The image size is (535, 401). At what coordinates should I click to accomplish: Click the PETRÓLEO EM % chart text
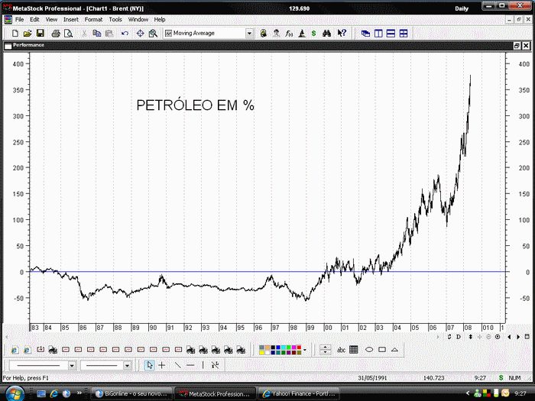(195, 105)
